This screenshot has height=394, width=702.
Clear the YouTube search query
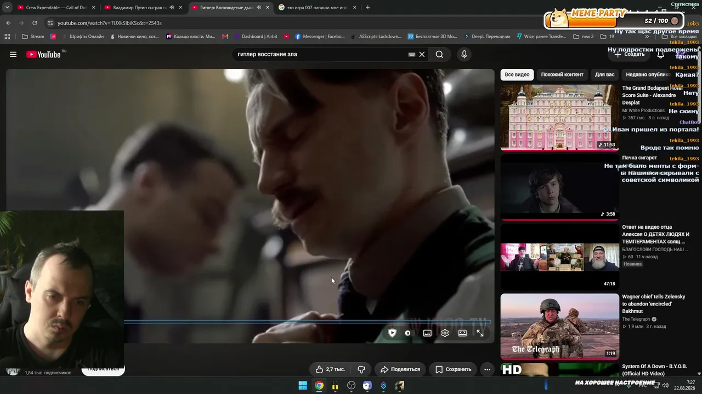(422, 54)
